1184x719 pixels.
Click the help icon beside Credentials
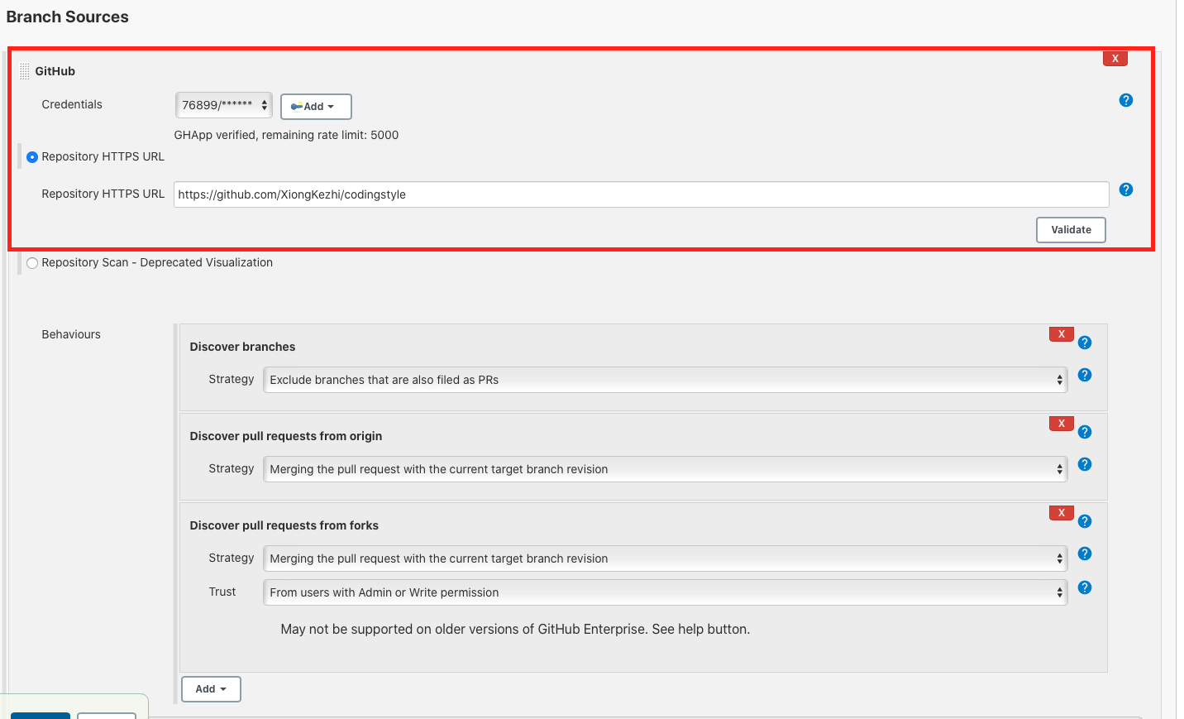[1125, 100]
